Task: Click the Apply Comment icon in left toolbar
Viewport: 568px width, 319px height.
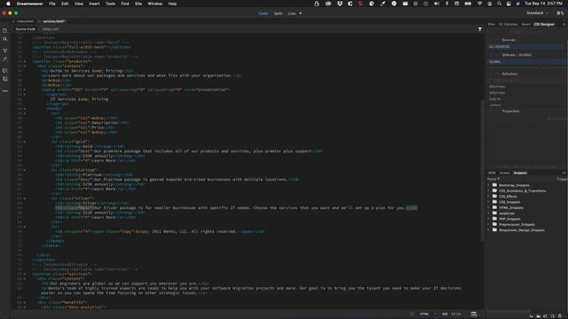Action: tap(4, 71)
